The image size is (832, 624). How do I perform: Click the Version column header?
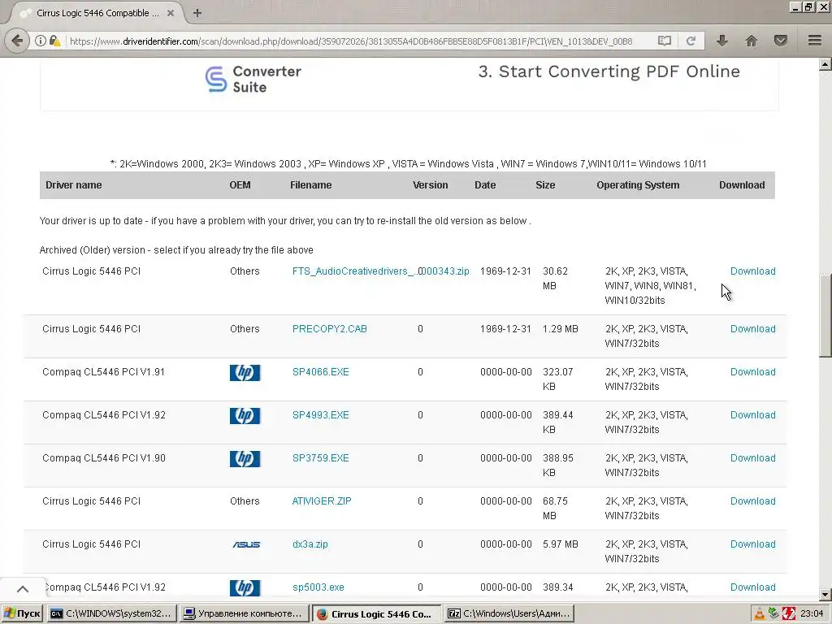coord(431,185)
